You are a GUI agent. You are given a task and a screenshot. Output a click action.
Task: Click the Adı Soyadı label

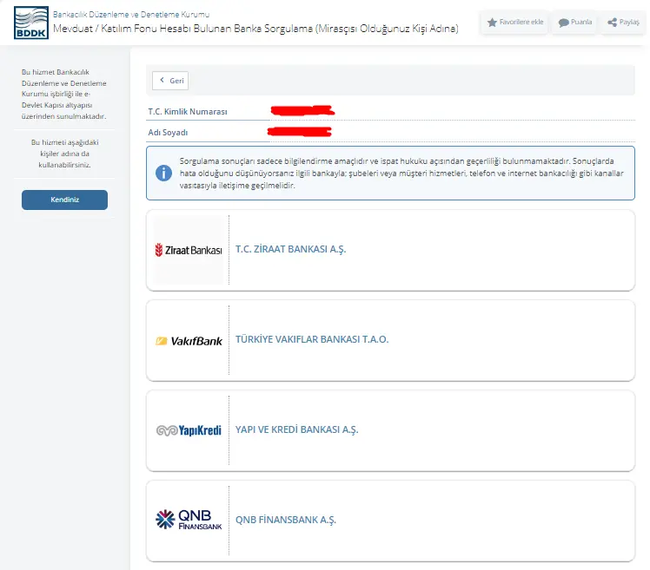[168, 133]
